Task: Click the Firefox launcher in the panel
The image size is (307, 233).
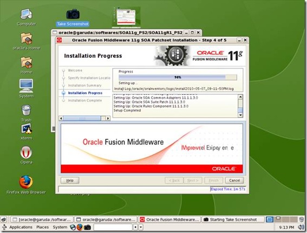Action: pos(80,227)
